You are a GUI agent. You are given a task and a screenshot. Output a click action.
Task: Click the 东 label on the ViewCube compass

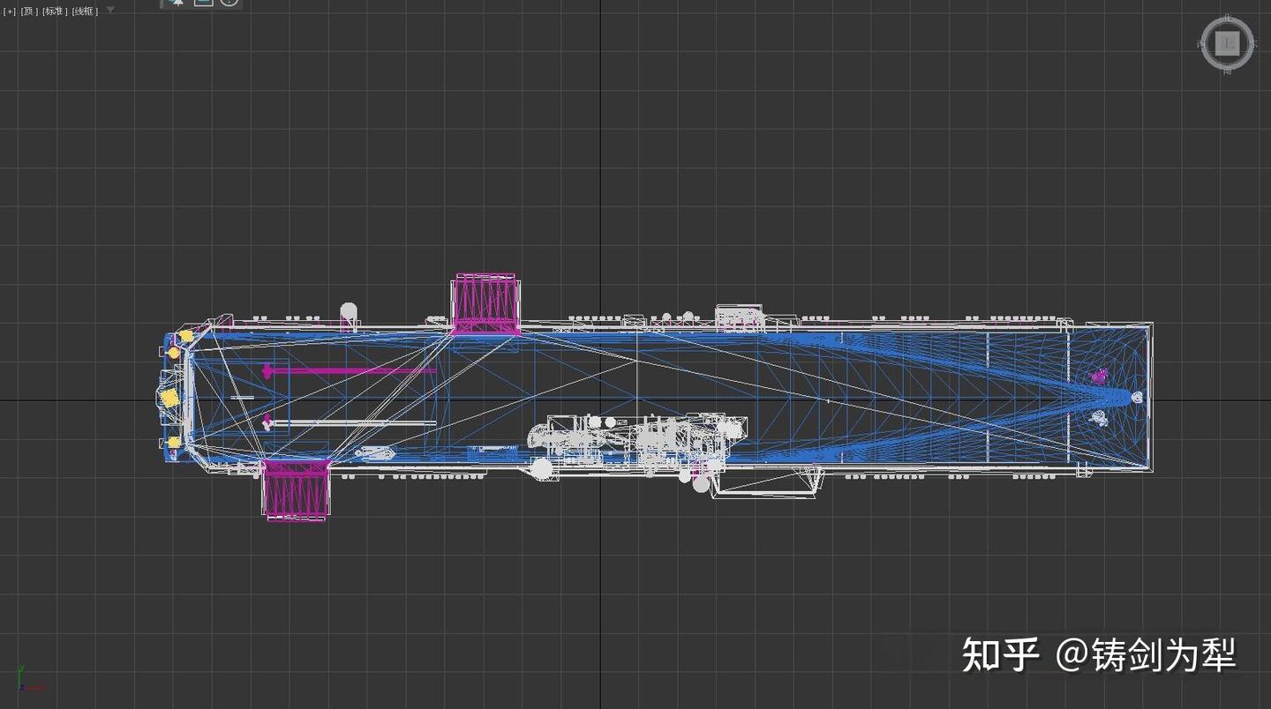tap(1253, 43)
